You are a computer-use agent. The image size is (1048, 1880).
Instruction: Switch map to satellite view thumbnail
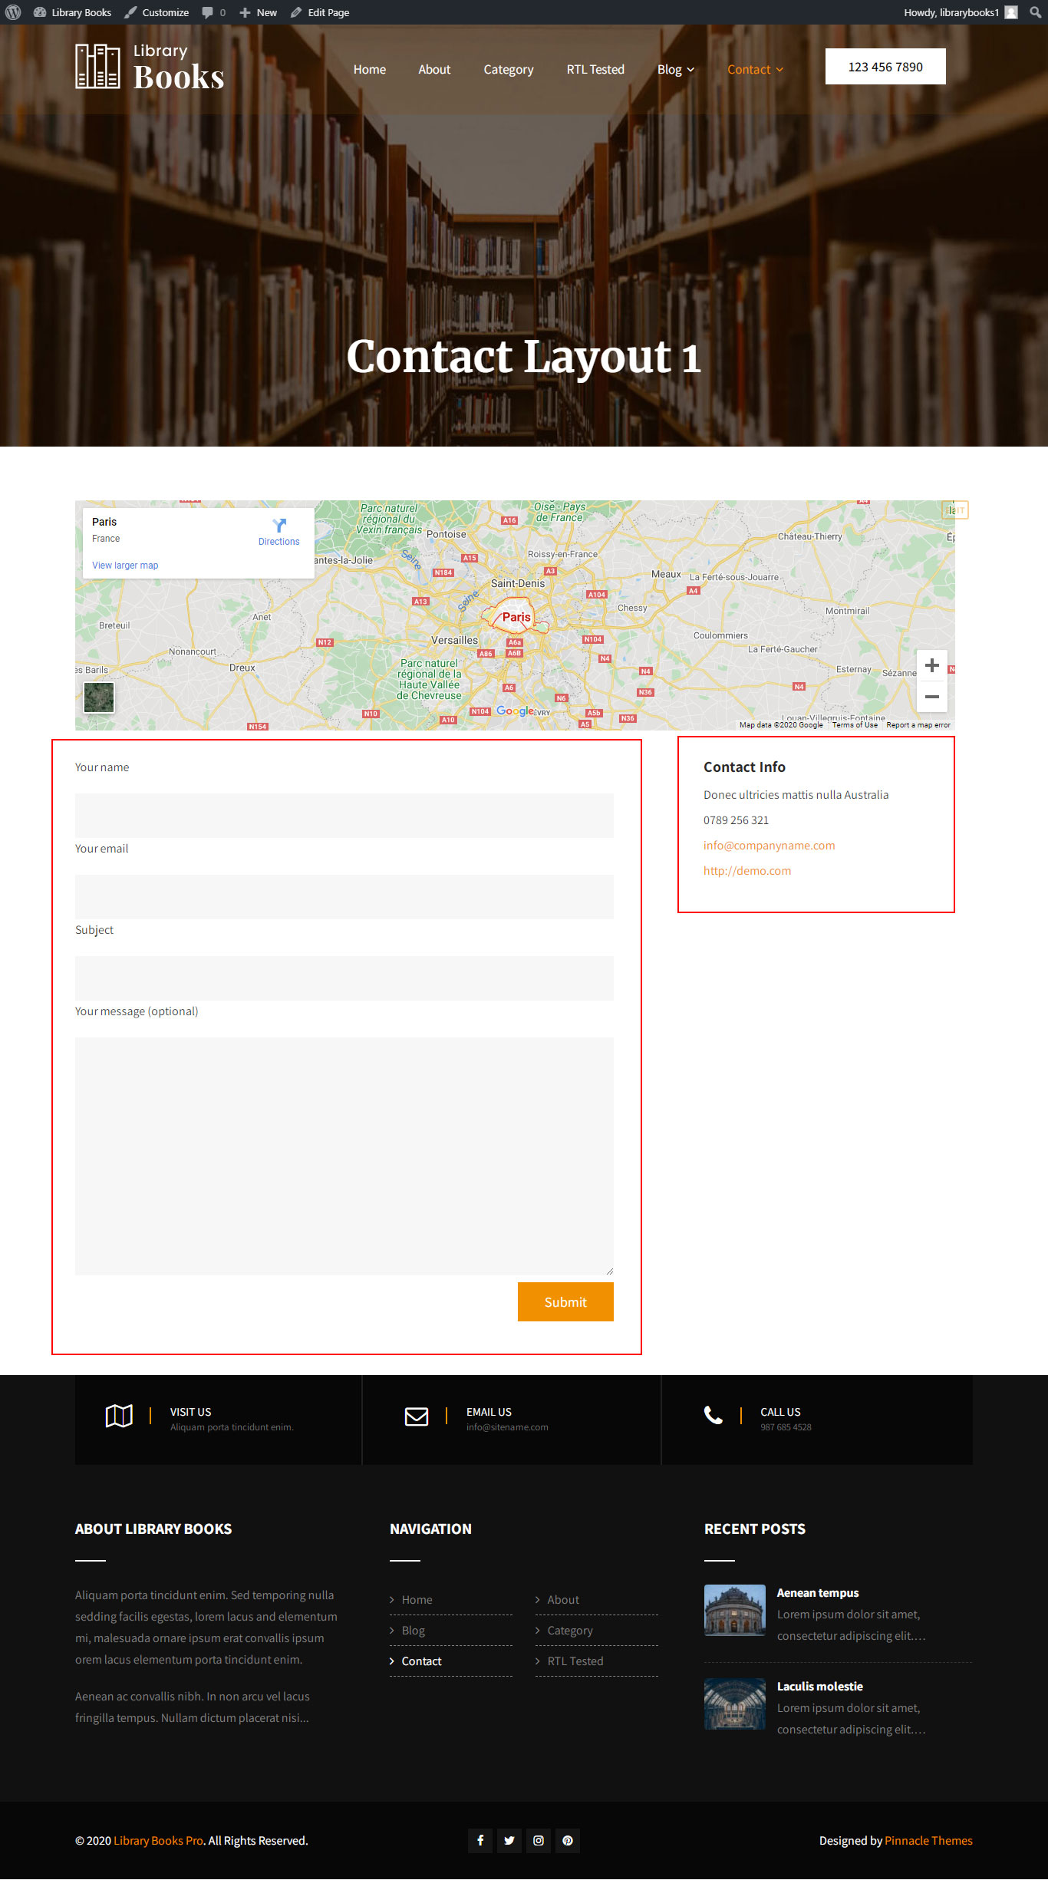(99, 698)
